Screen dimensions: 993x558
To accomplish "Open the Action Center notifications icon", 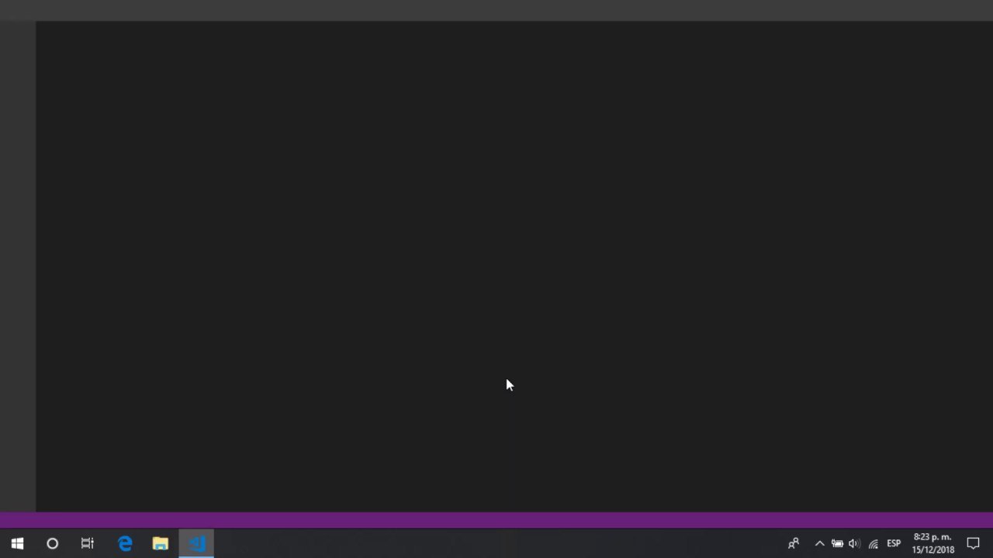I will coord(973,544).
